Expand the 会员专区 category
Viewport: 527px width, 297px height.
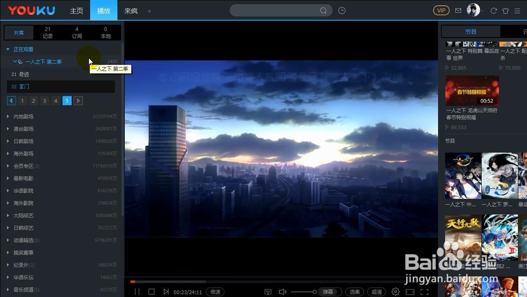[x=7, y=166]
